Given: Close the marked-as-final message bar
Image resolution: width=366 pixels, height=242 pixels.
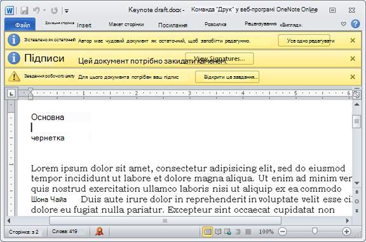Looking at the screenshot, I should [x=353, y=41].
